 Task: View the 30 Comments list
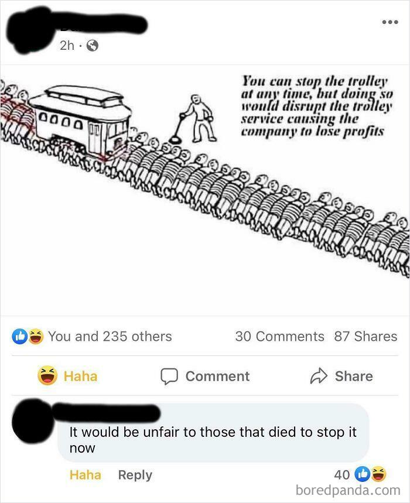[x=279, y=336]
